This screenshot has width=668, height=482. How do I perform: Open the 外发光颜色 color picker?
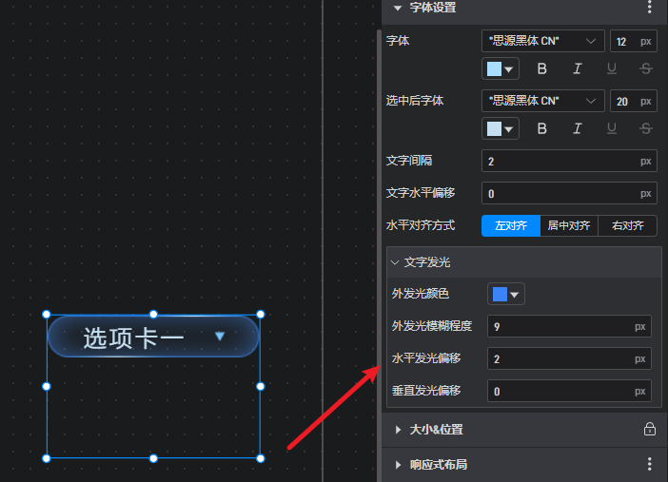click(505, 294)
